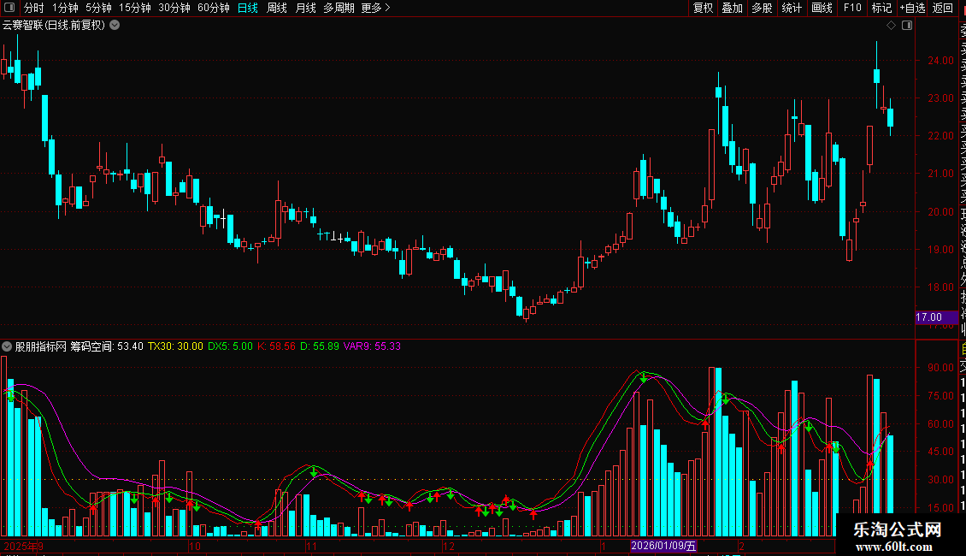Click the 23.00 price axis label

(x=940, y=98)
